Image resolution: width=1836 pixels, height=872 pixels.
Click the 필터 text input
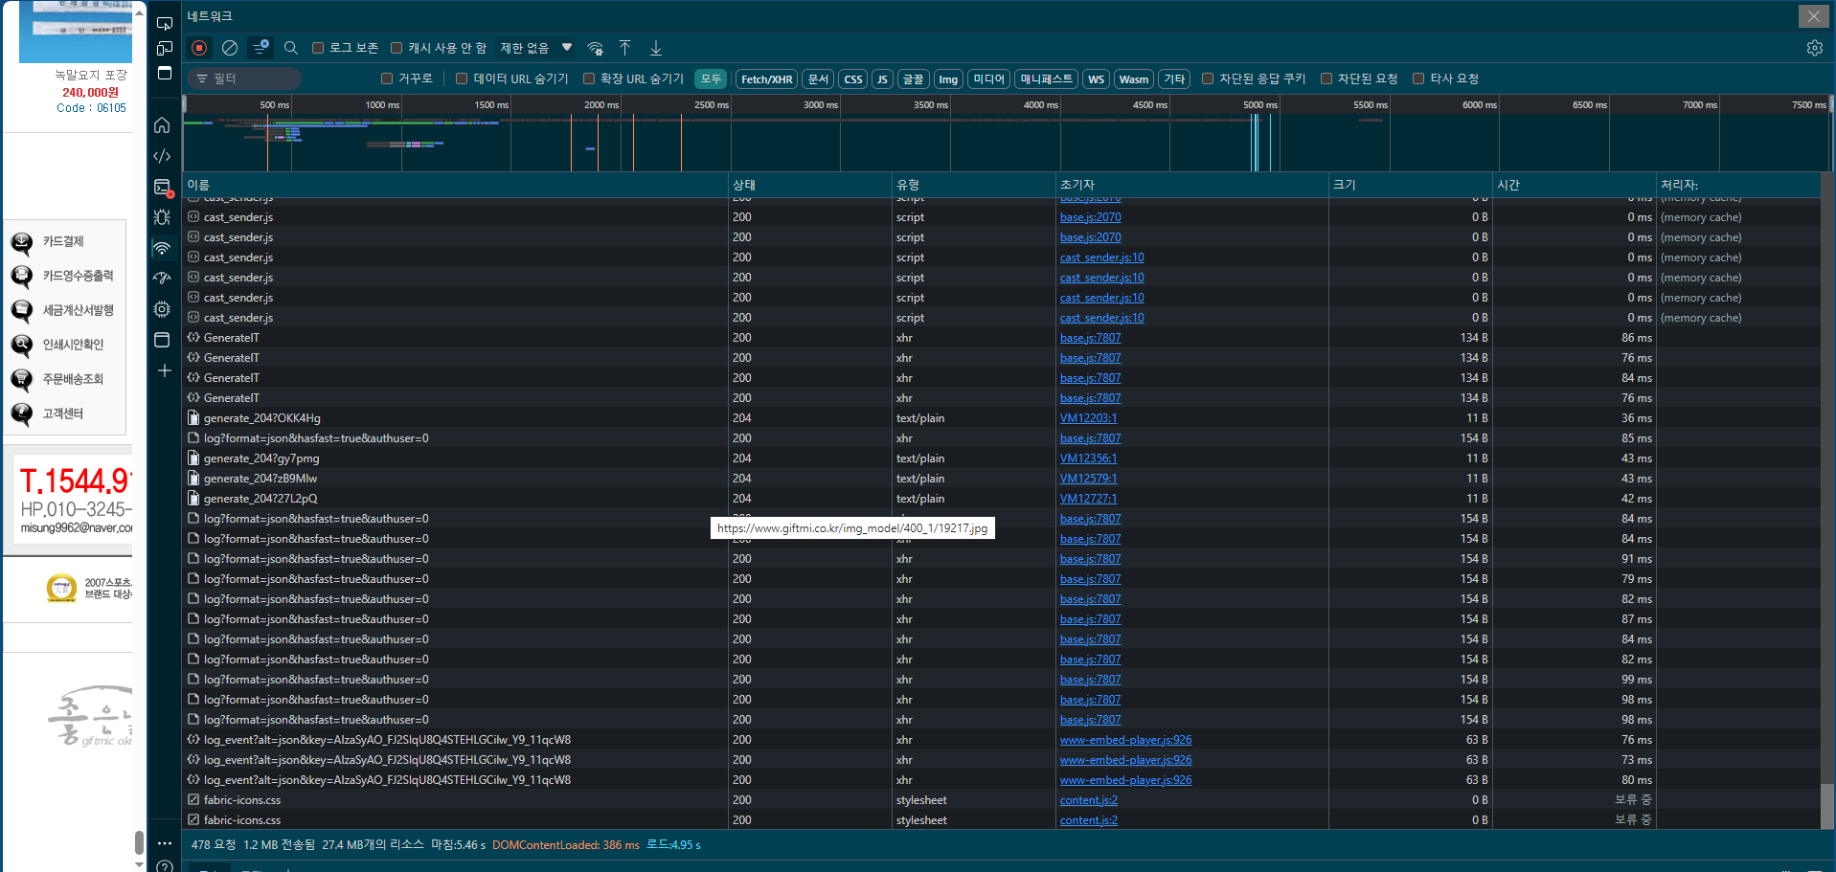(x=244, y=78)
